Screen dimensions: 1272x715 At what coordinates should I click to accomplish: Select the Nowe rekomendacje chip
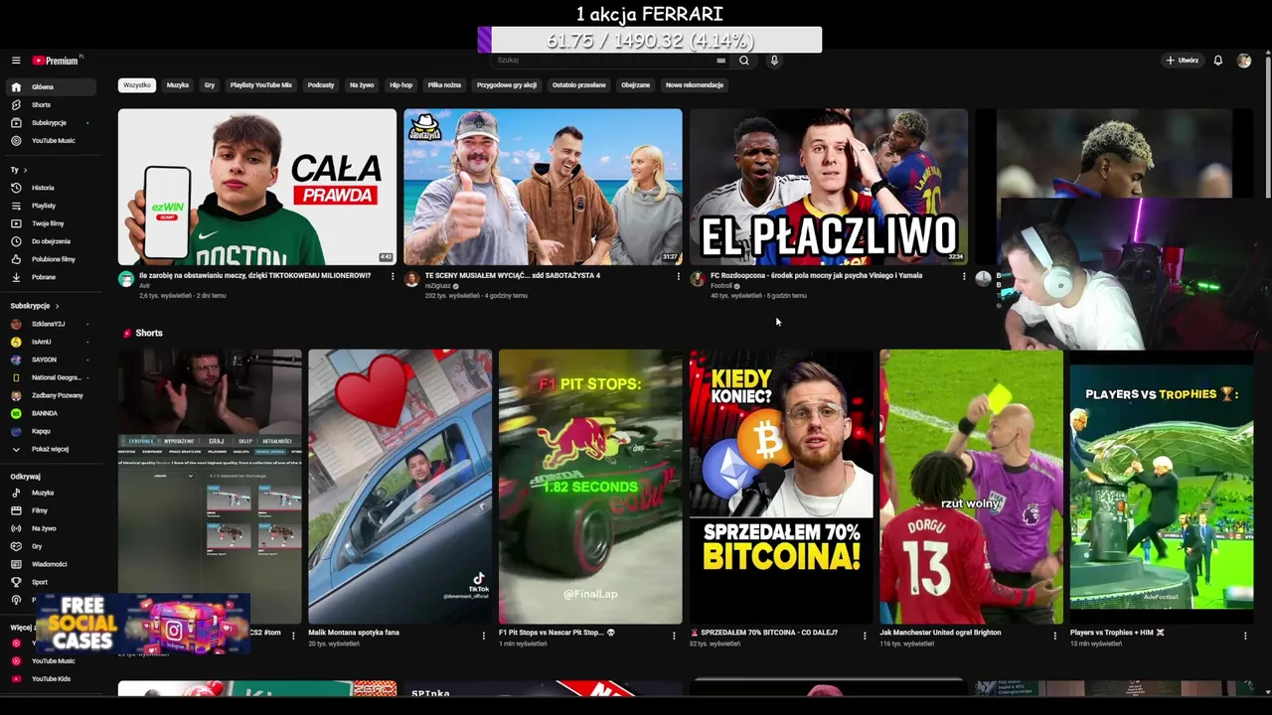point(695,85)
